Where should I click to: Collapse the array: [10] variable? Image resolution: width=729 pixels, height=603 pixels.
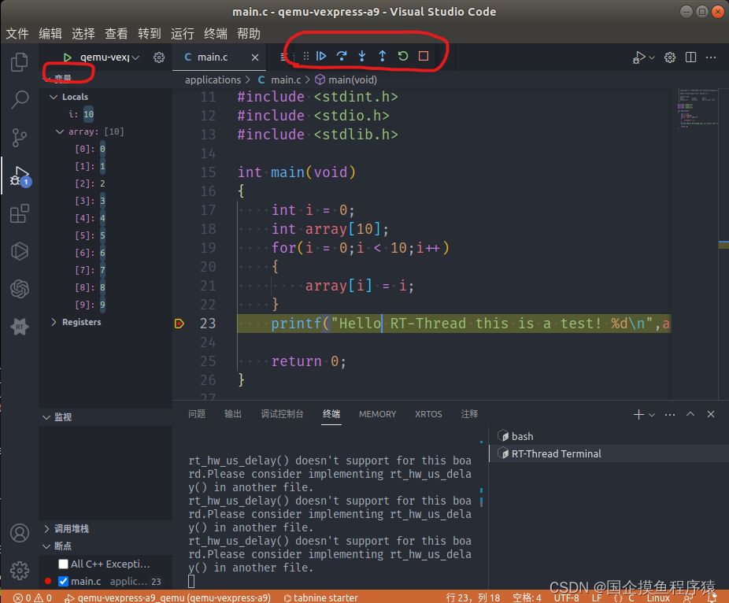coord(60,131)
